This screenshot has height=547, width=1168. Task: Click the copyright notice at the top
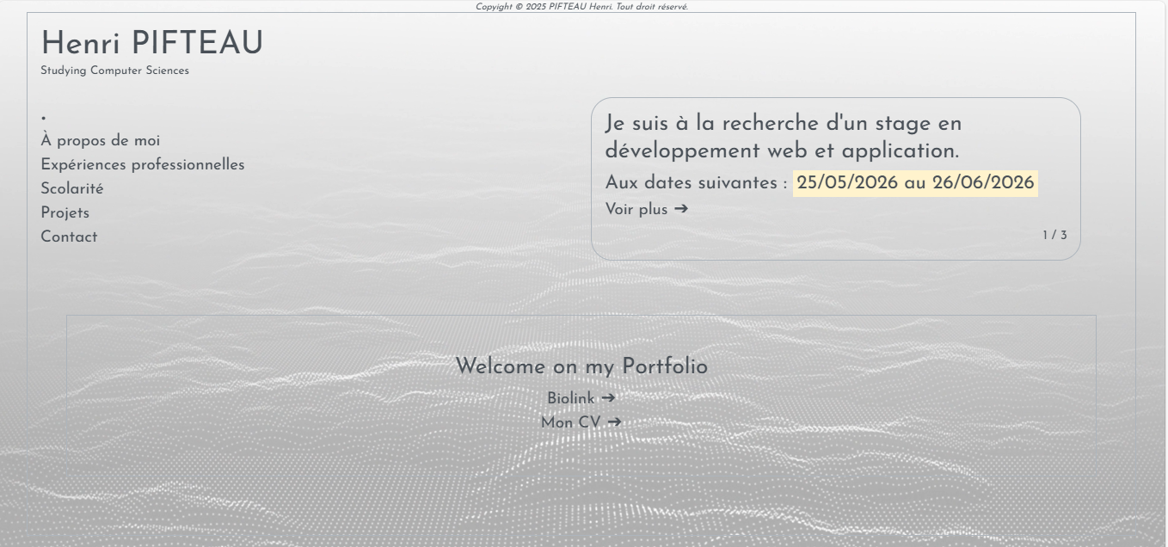(583, 6)
